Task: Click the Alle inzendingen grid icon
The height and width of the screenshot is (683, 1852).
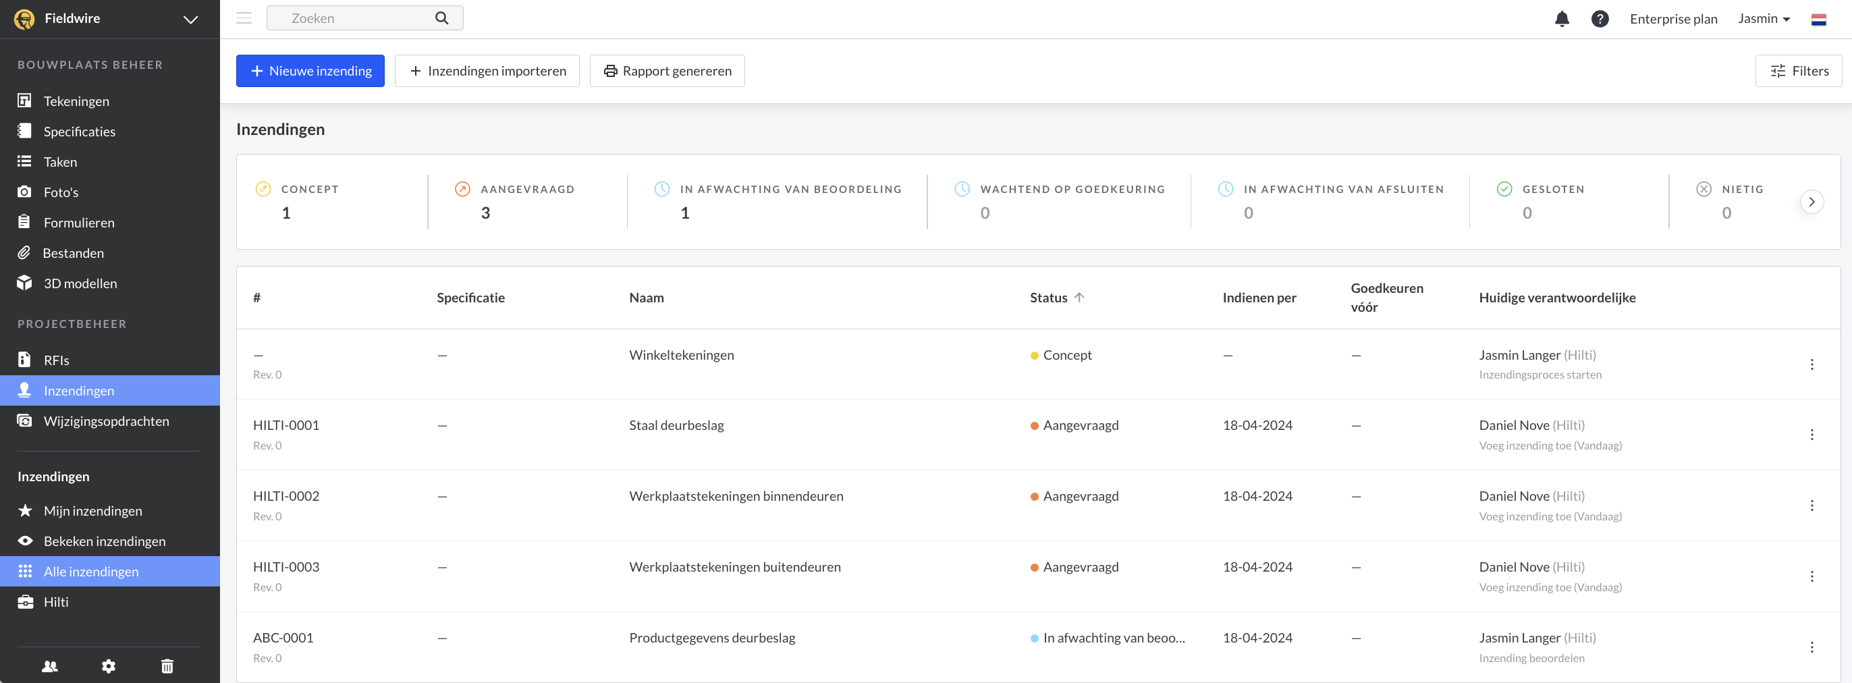Action: [25, 571]
